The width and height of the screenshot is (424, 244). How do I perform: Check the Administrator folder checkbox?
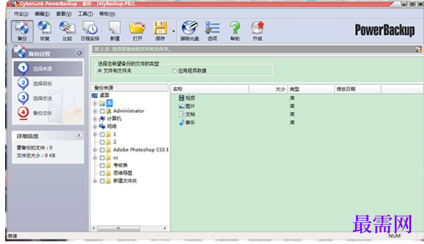point(102,111)
